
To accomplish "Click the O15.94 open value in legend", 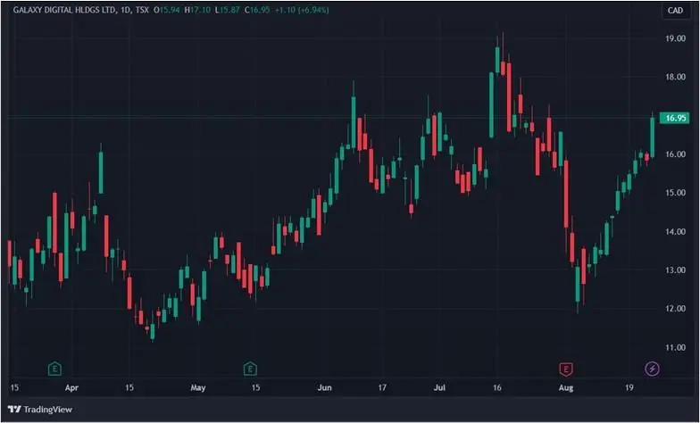I will point(169,9).
